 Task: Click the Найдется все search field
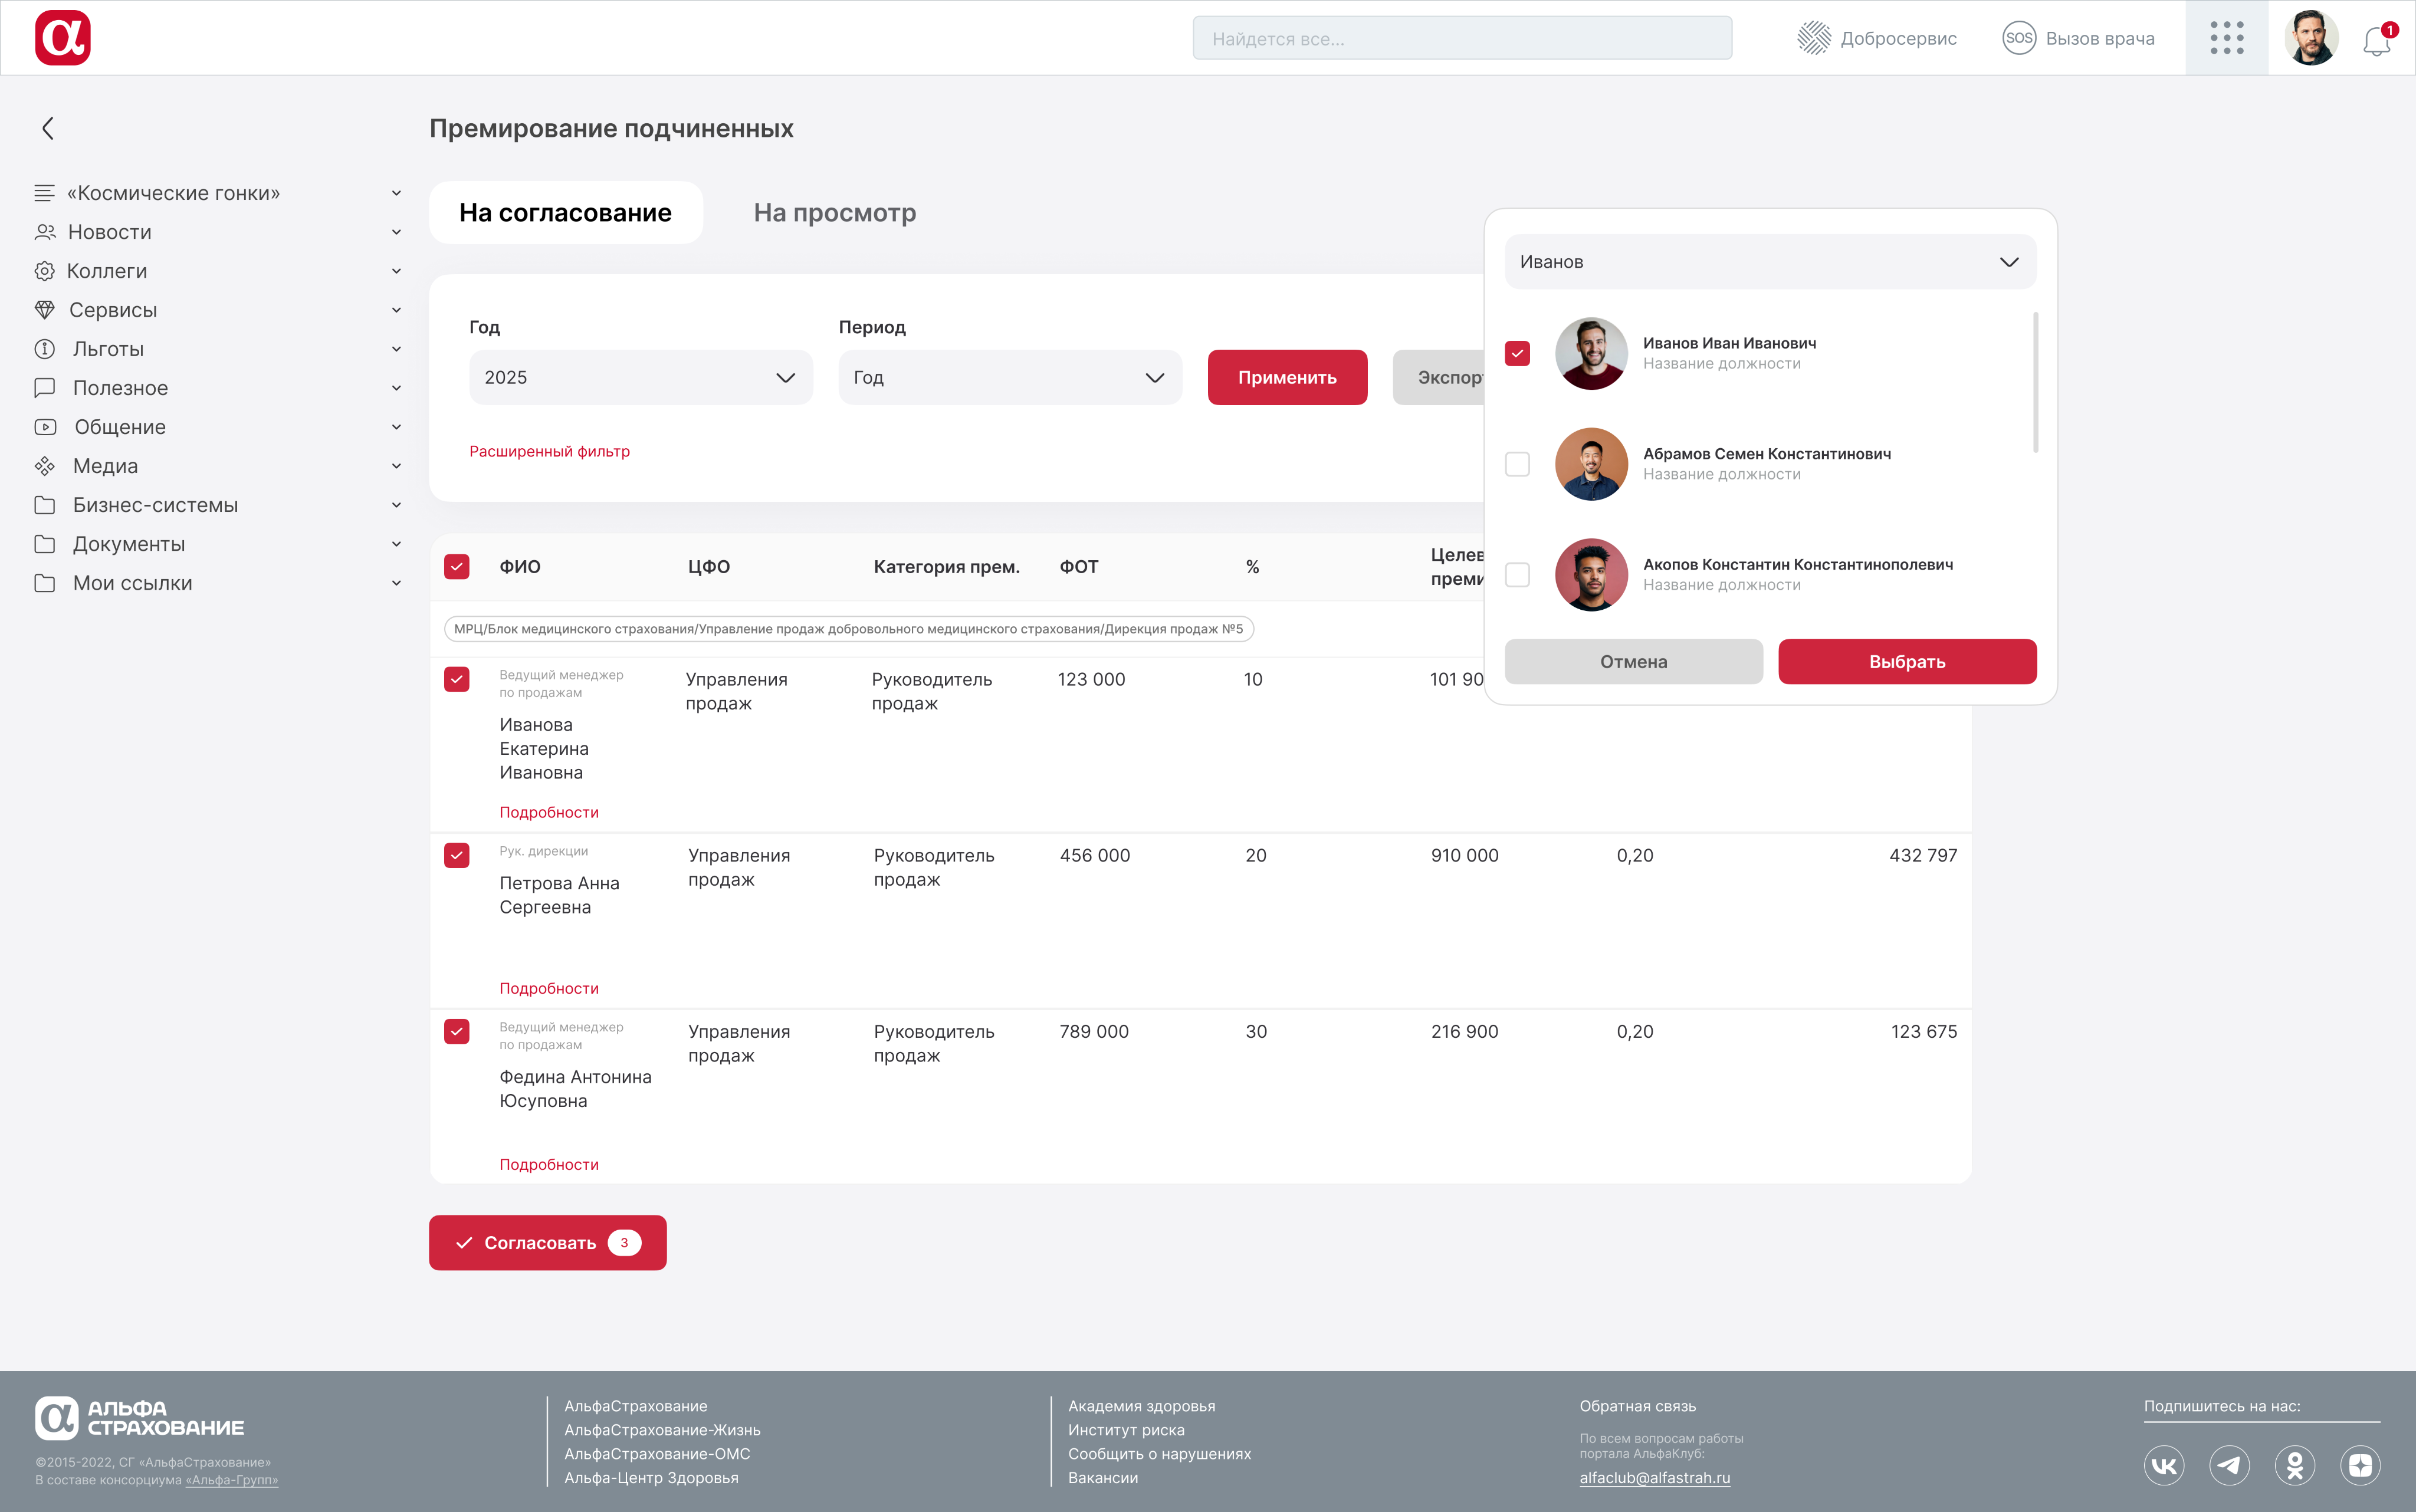(1461, 39)
